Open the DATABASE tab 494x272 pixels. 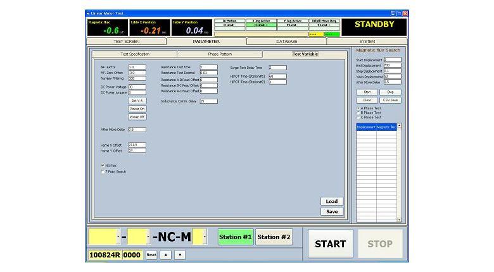click(x=286, y=41)
